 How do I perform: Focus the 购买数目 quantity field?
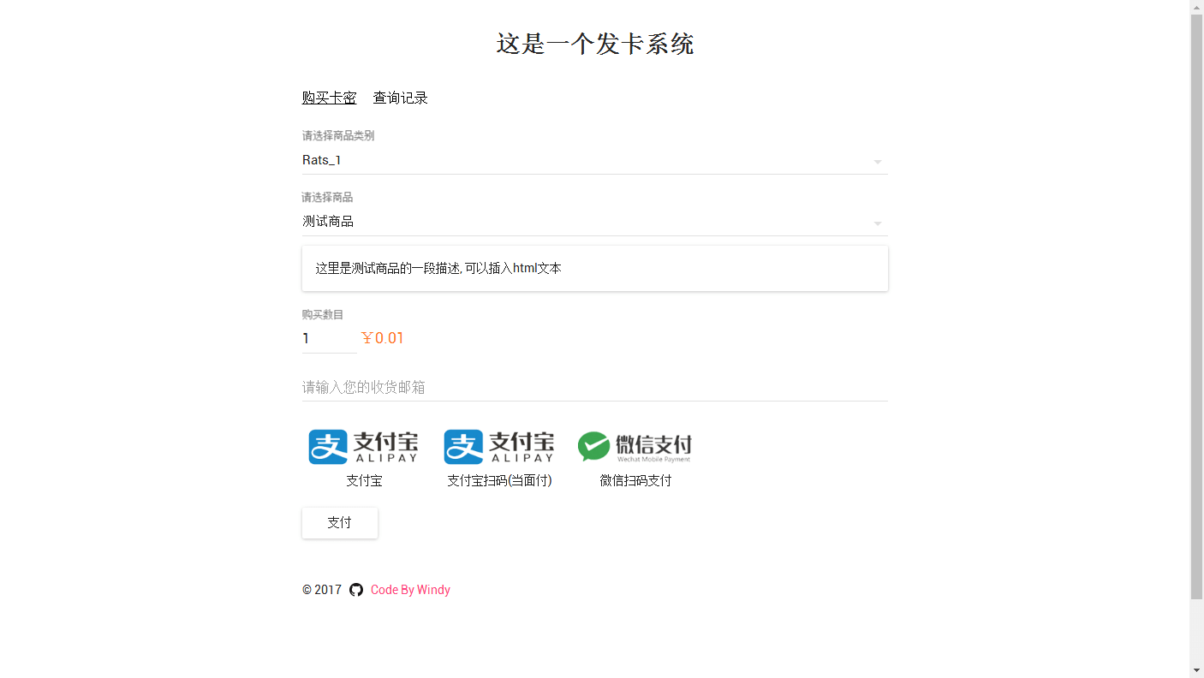(x=329, y=339)
